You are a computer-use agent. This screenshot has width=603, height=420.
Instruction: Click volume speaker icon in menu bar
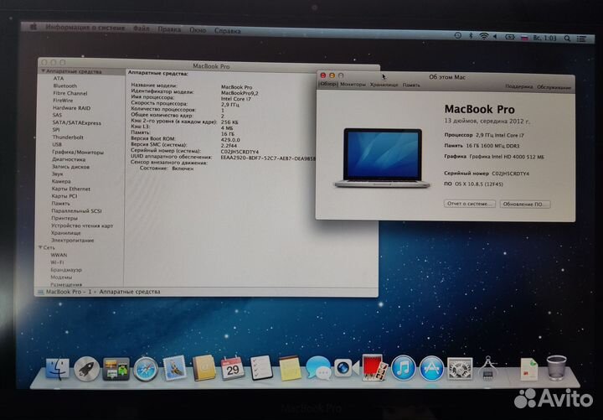tap(495, 37)
